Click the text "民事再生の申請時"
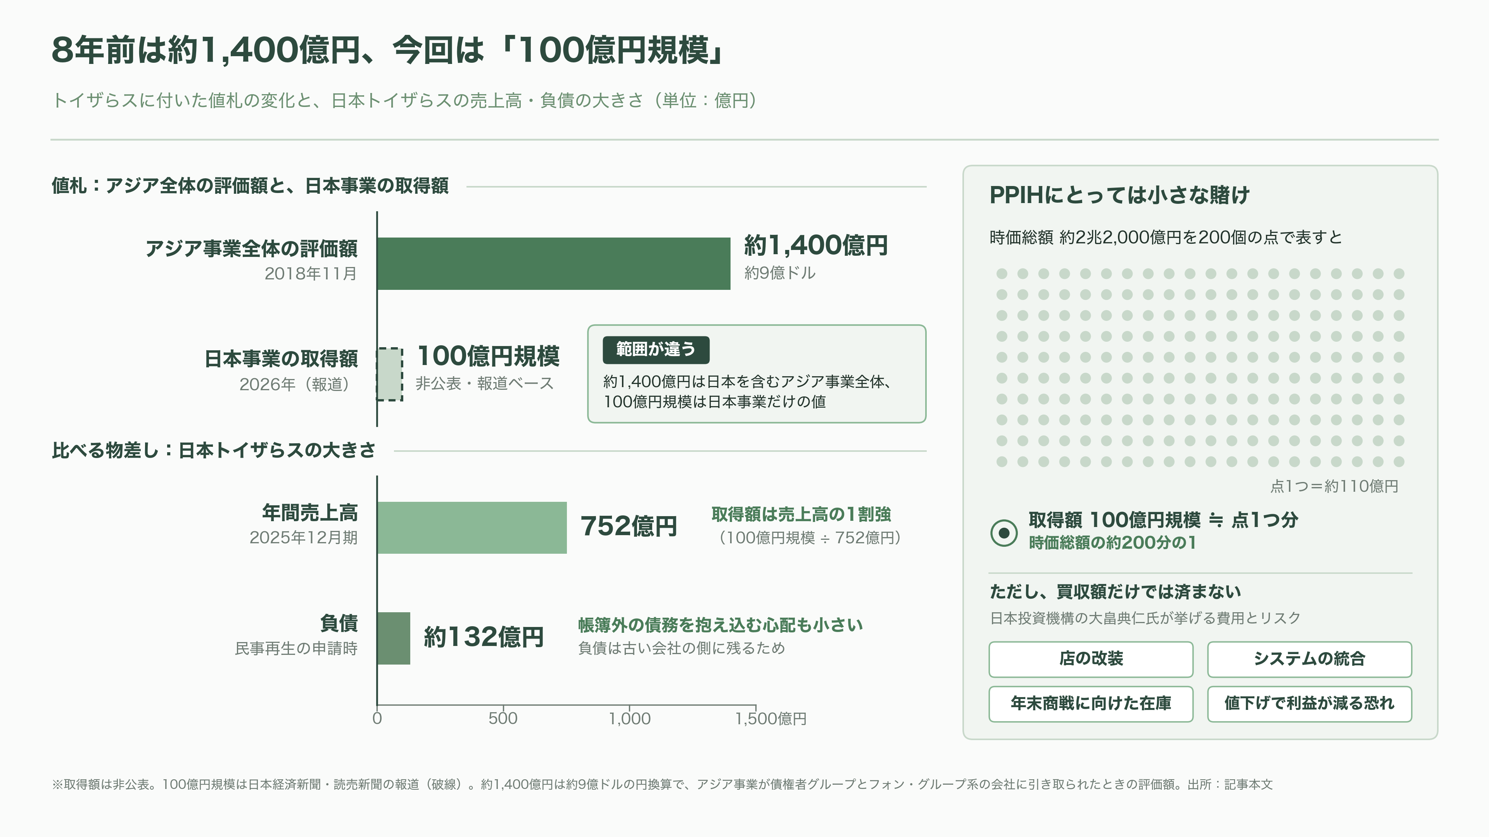The image size is (1489, 837). pos(296,649)
